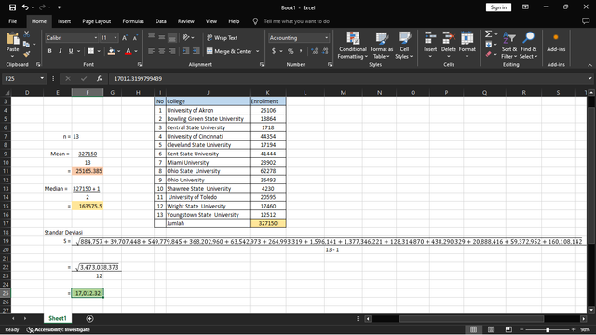
Task: Click the Save icon in title bar
Action: tap(12, 7)
